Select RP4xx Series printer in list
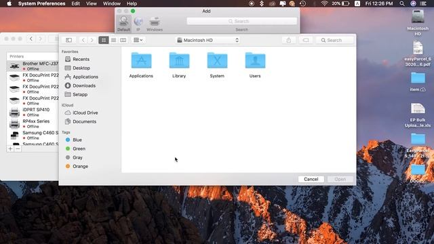This screenshot has height=244, width=434. click(33, 123)
